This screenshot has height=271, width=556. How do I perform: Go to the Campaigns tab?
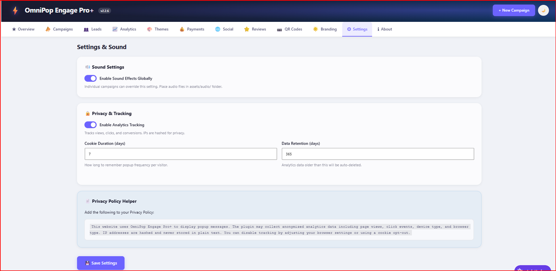pos(59,29)
